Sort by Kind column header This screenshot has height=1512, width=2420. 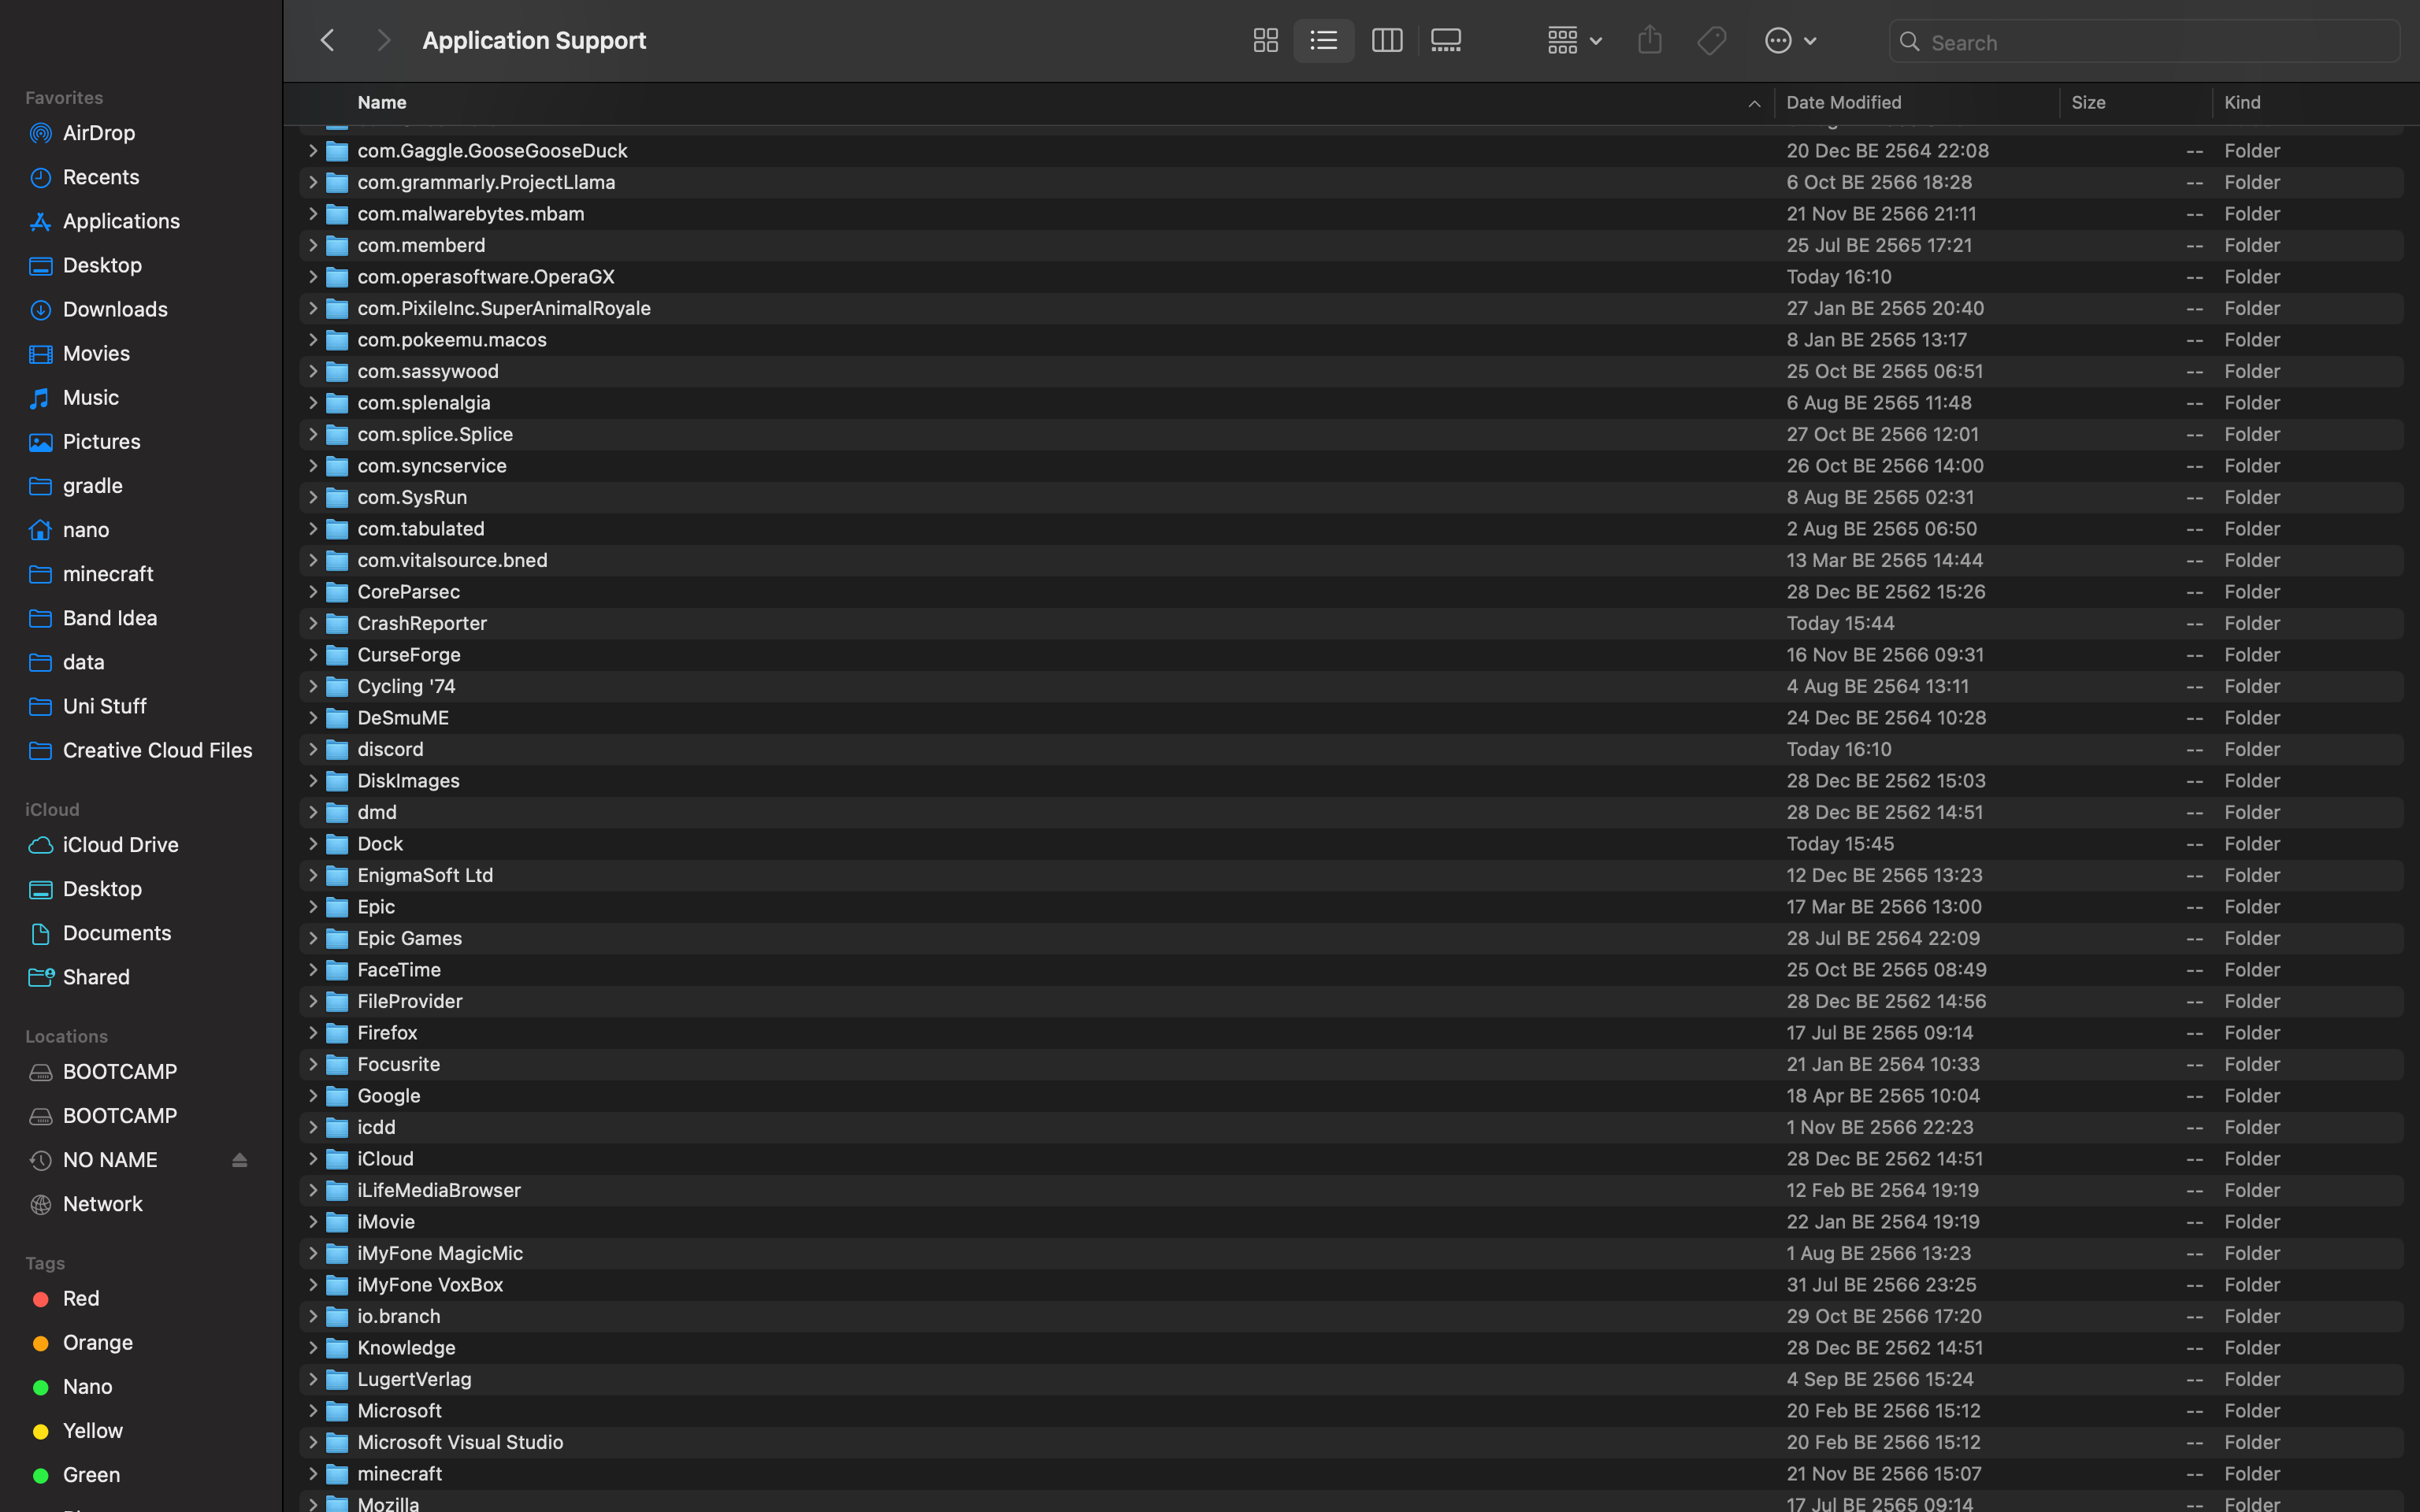pos(2242,103)
